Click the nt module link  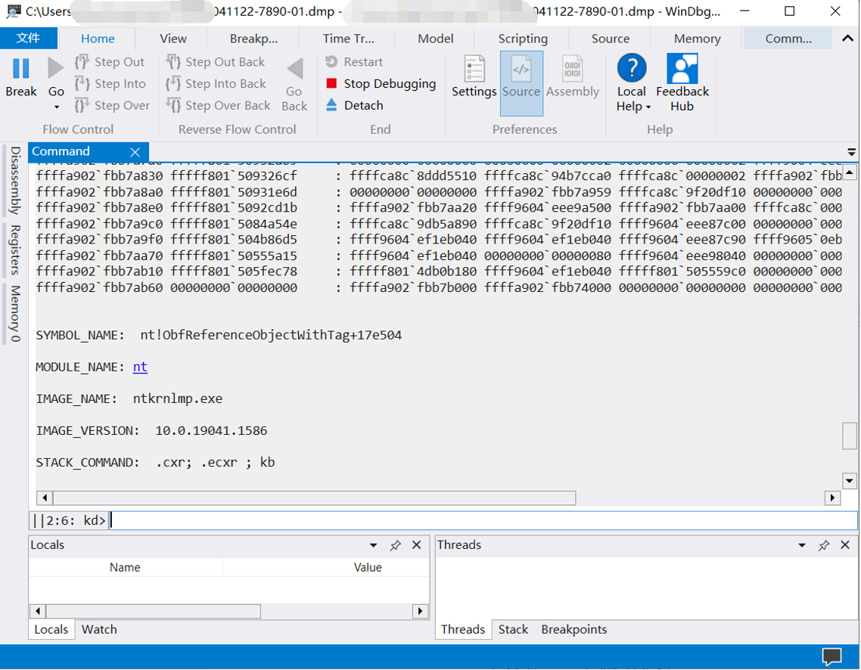pos(139,367)
